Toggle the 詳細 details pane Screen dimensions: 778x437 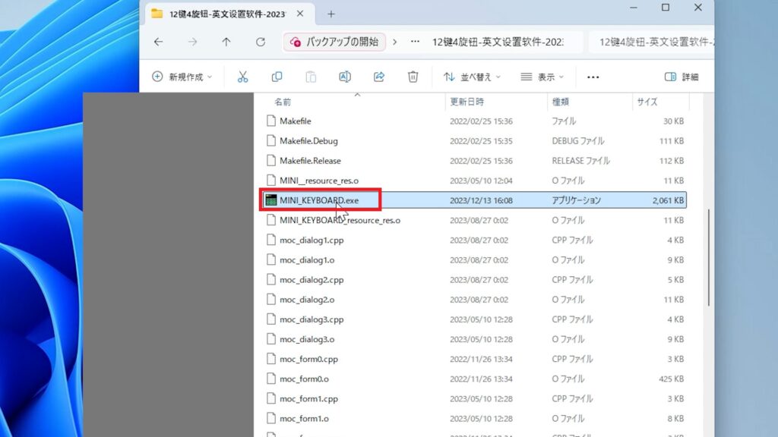click(682, 77)
